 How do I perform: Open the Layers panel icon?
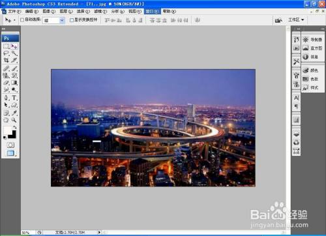pyautogui.click(x=296, y=134)
